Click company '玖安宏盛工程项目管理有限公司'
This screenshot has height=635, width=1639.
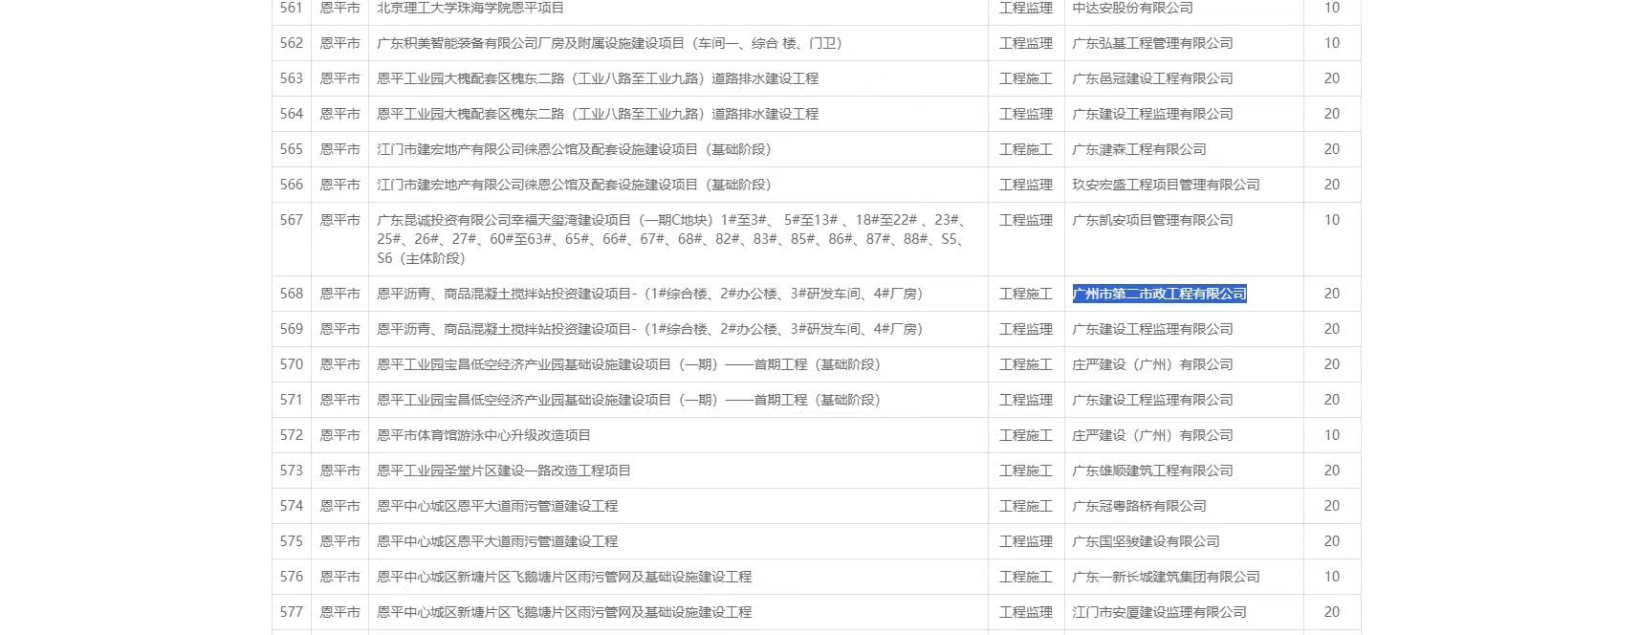tap(1166, 185)
